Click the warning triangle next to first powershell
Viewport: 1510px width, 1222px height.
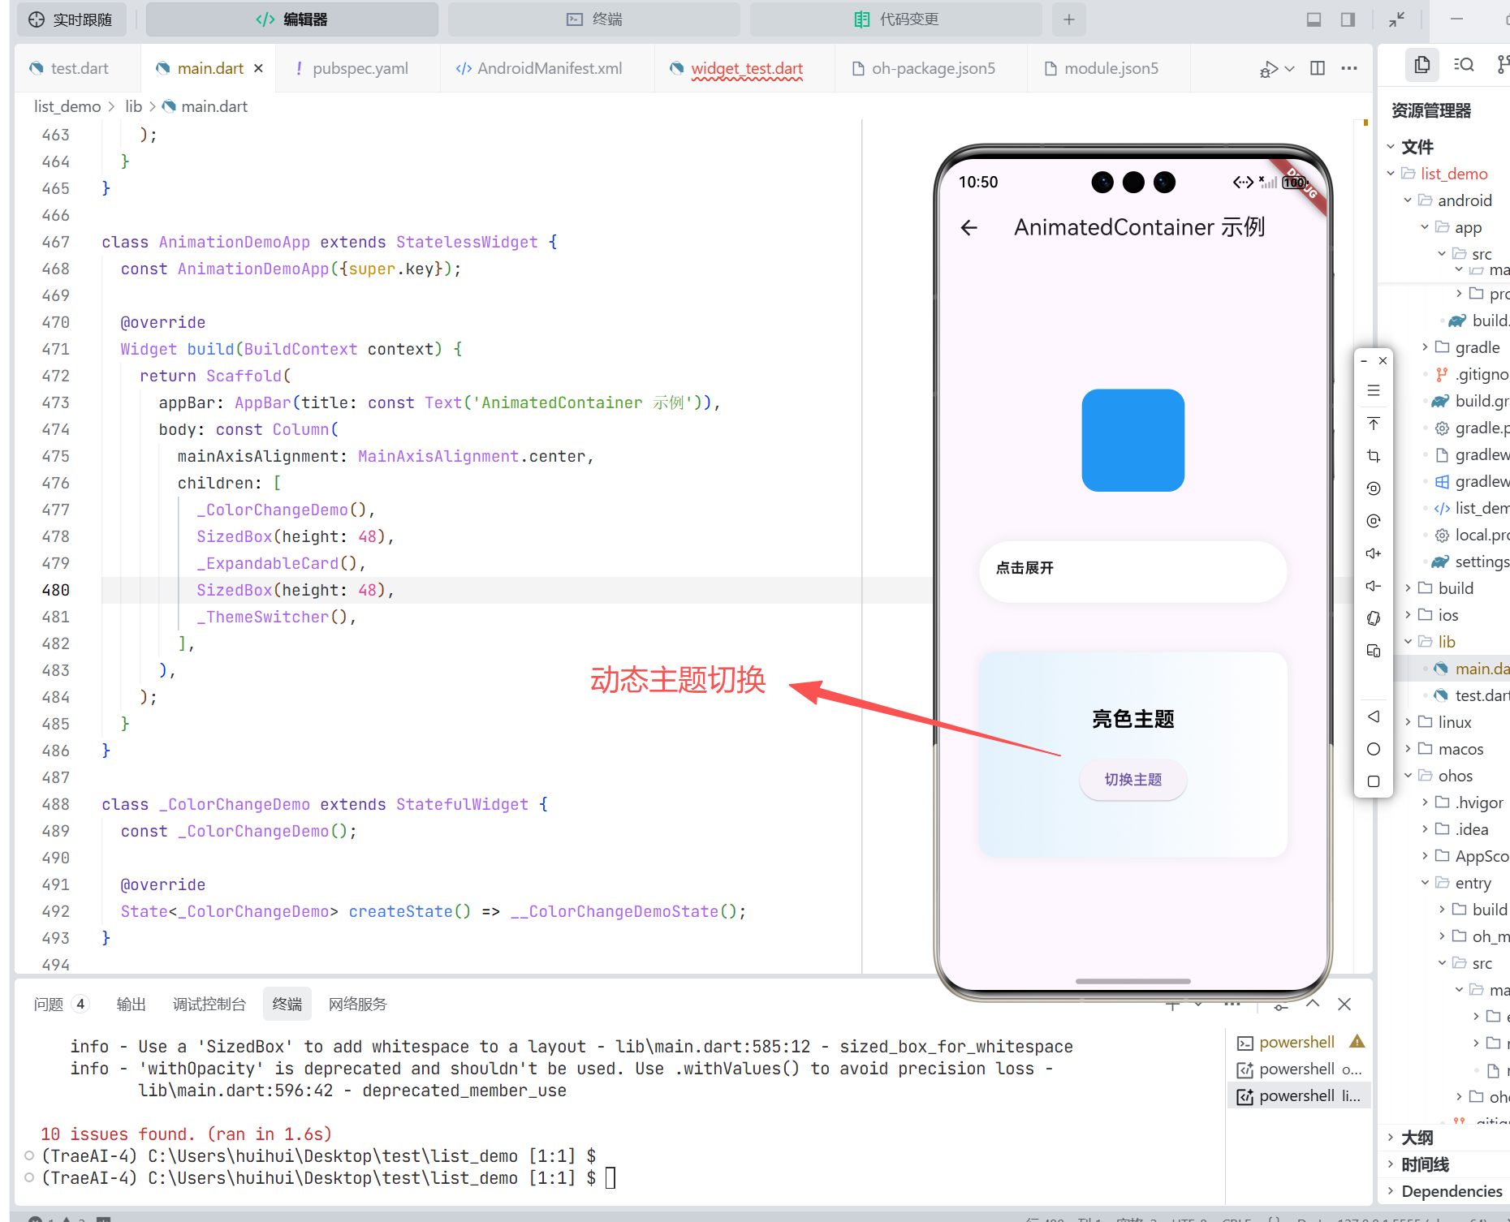[x=1357, y=1041]
